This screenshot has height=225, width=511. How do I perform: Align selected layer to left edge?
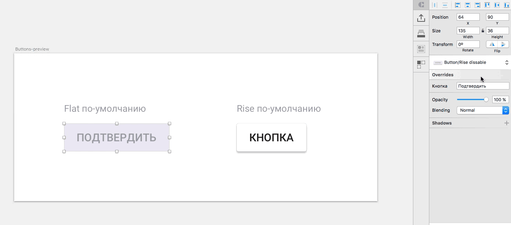click(457, 5)
